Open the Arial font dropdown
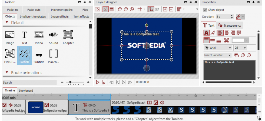Image resolution: width=265 pixels, height=121 pixels. point(218,48)
